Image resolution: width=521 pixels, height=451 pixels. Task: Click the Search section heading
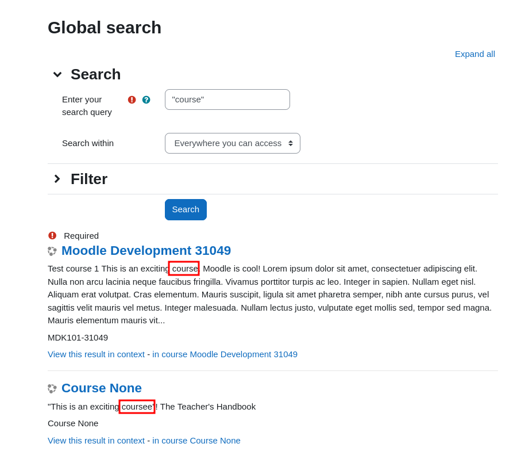[96, 75]
